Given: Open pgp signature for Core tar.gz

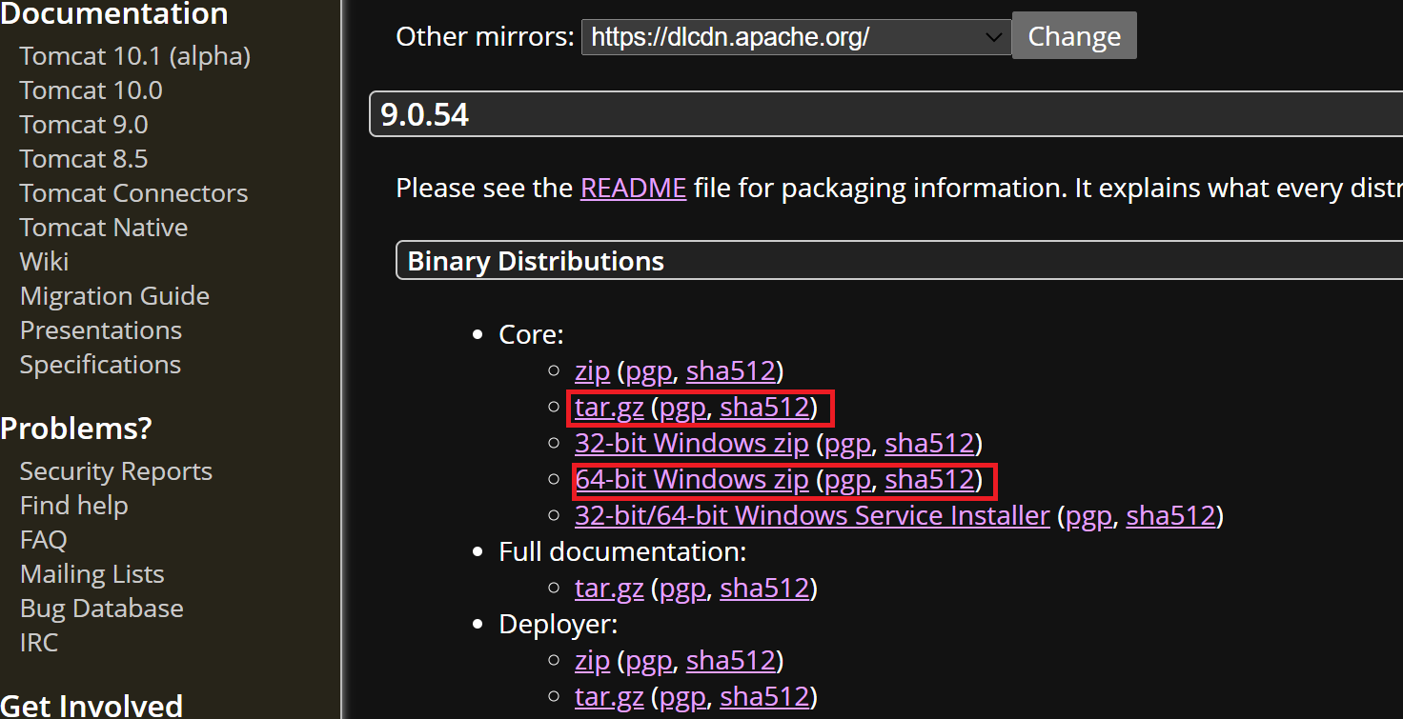Looking at the screenshot, I should [683, 408].
